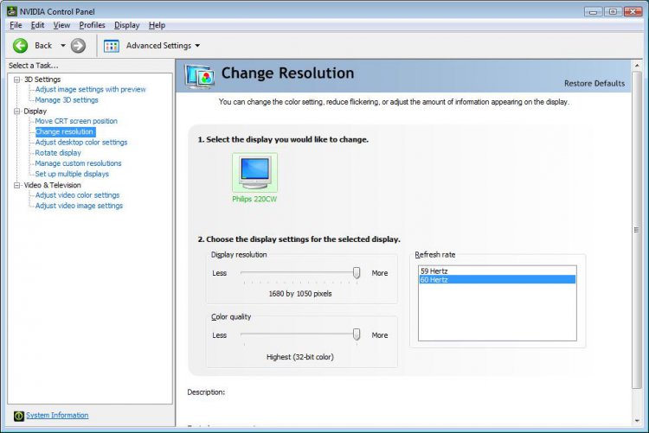649x433 pixels.
Task: Click the Display category label in tree
Action: (x=35, y=111)
